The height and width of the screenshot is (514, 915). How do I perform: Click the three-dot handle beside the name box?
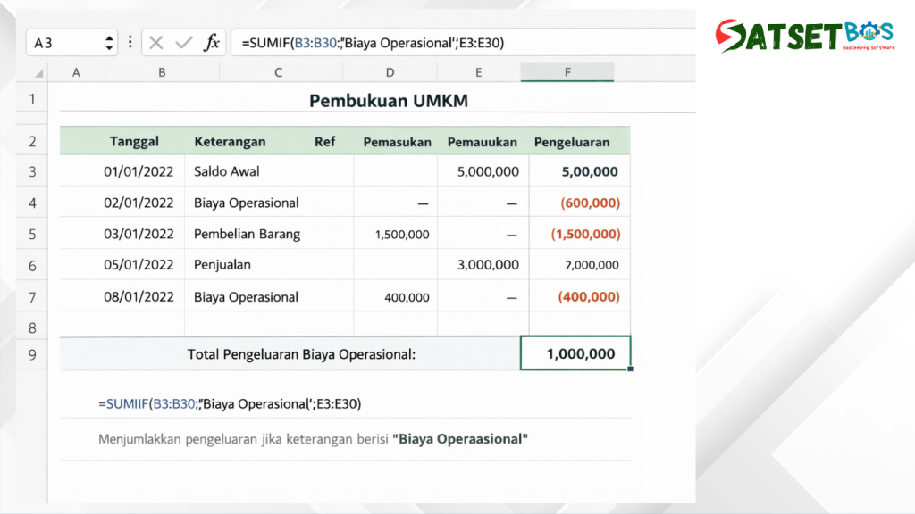click(x=130, y=42)
